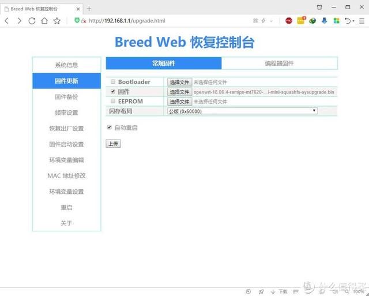Open the colorful grid apps extension
This screenshot has width=369, height=296.
tap(337, 21)
